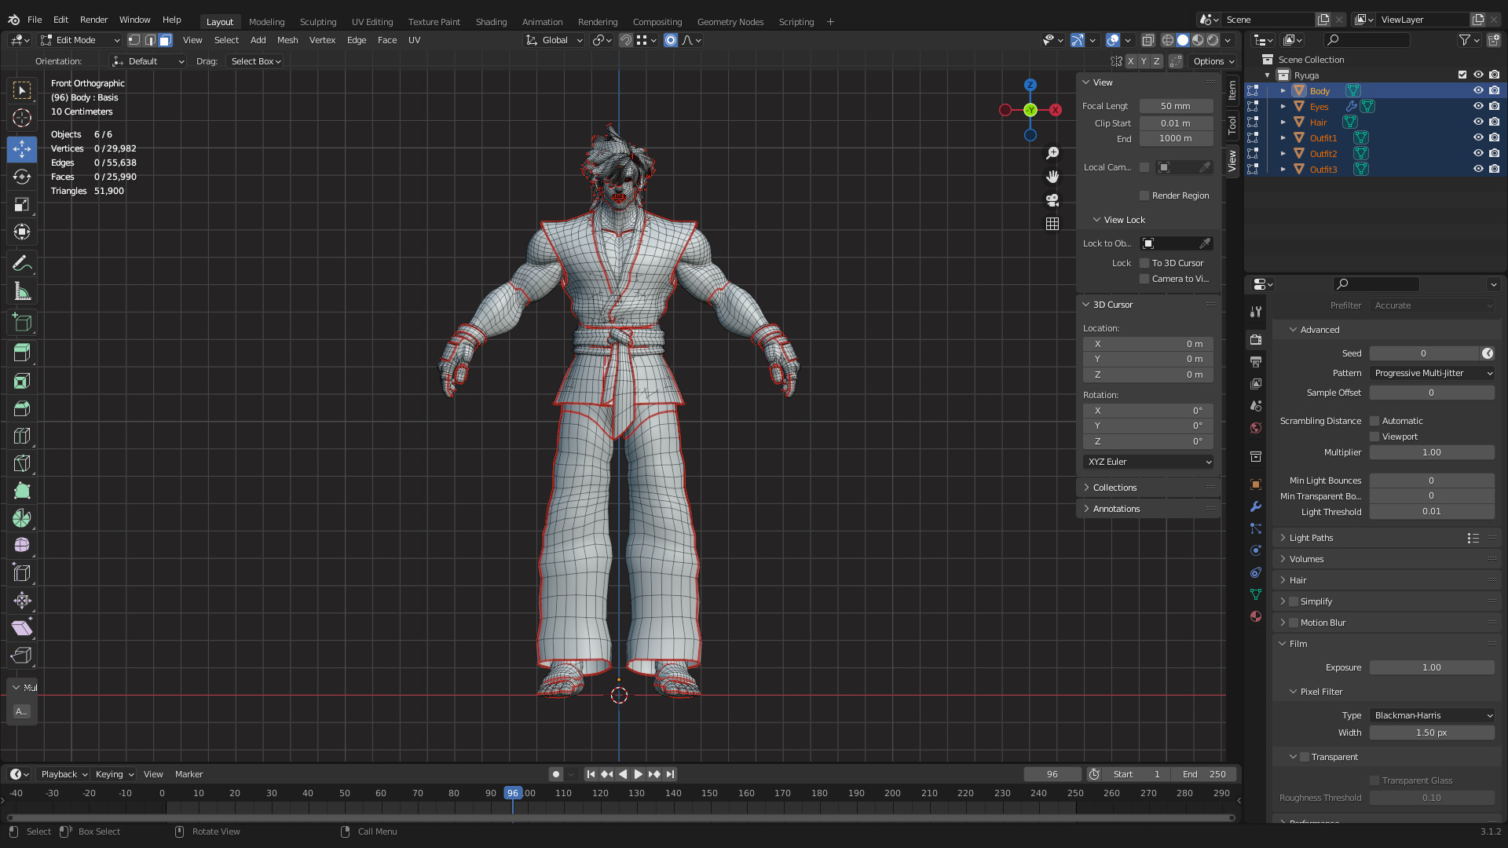Select the Scale tool
The width and height of the screenshot is (1508, 848).
[22, 205]
